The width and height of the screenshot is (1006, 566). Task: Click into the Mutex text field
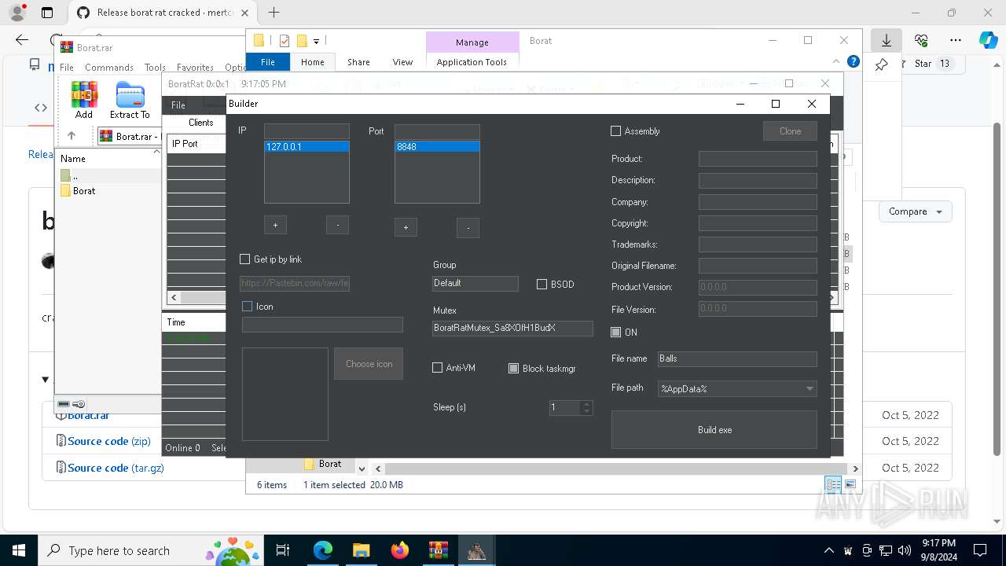[512, 328]
